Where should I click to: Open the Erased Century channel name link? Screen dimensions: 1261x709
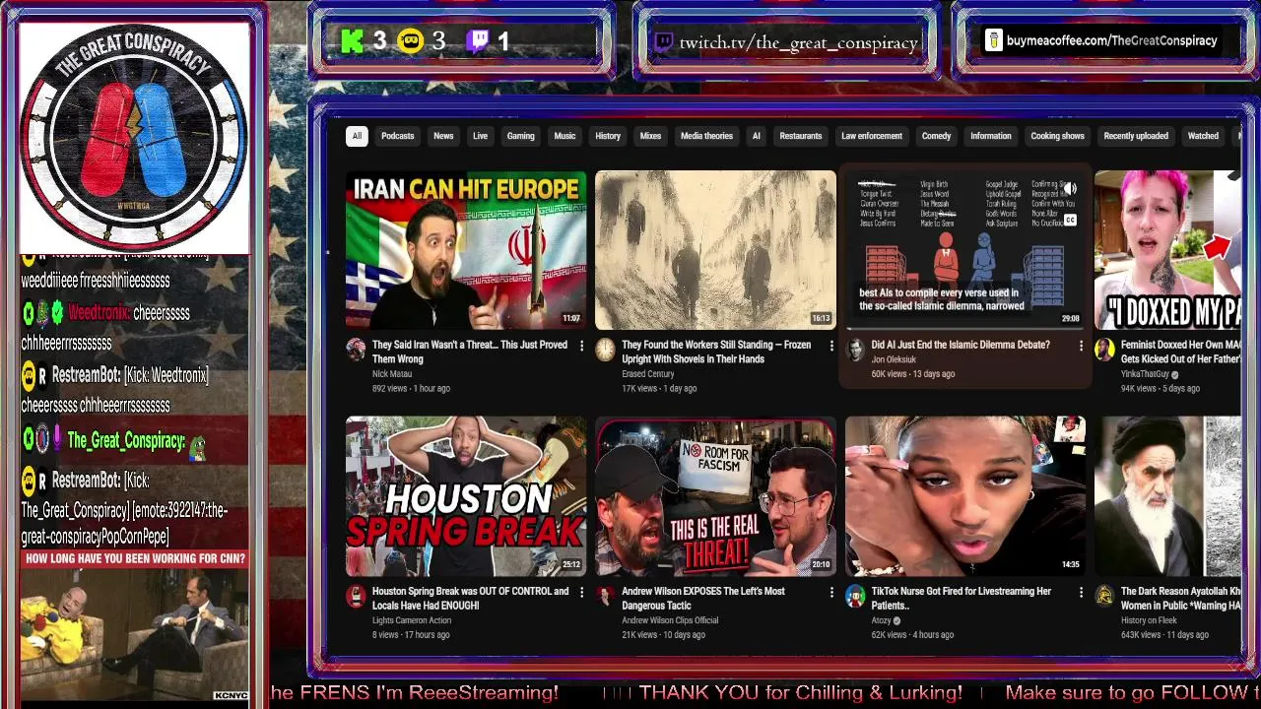[648, 374]
